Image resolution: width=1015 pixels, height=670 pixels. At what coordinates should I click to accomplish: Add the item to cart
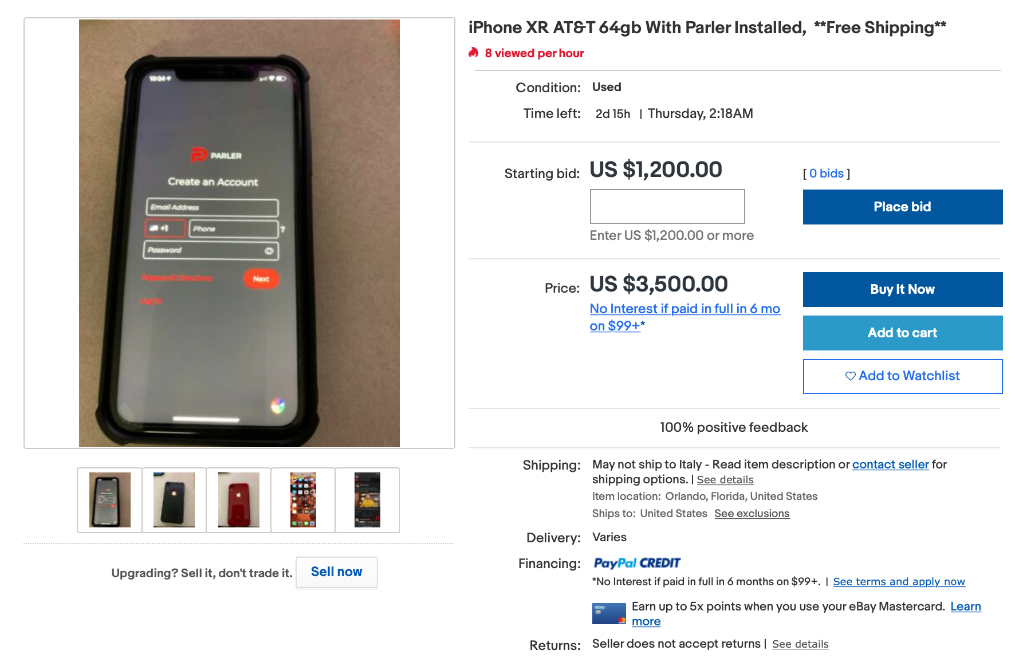903,333
